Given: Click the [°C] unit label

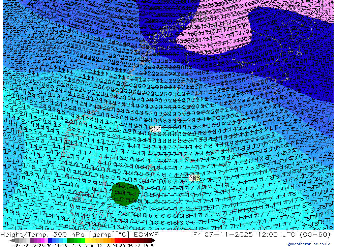Looking at the screenshot, I should (x=123, y=235).
